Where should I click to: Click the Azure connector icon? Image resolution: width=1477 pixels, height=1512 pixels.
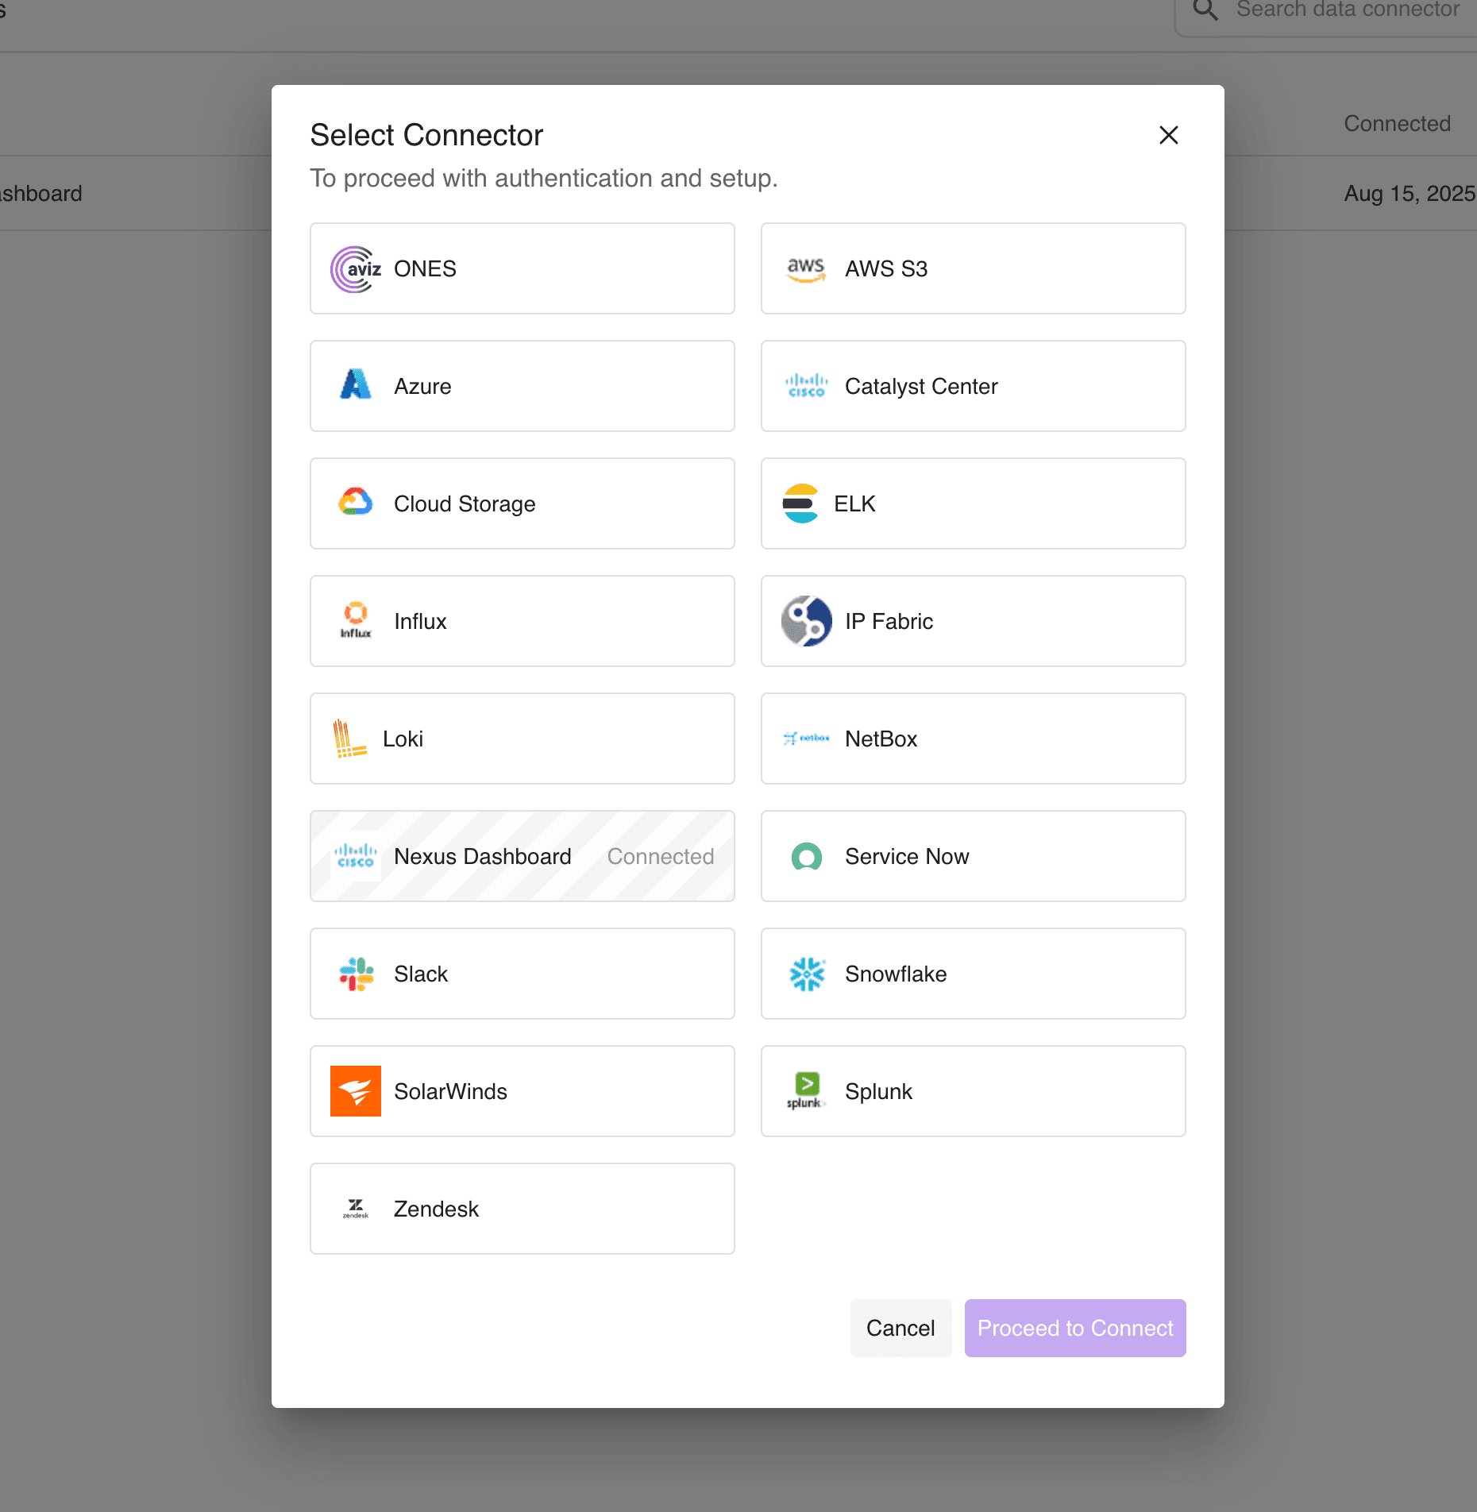tap(355, 386)
